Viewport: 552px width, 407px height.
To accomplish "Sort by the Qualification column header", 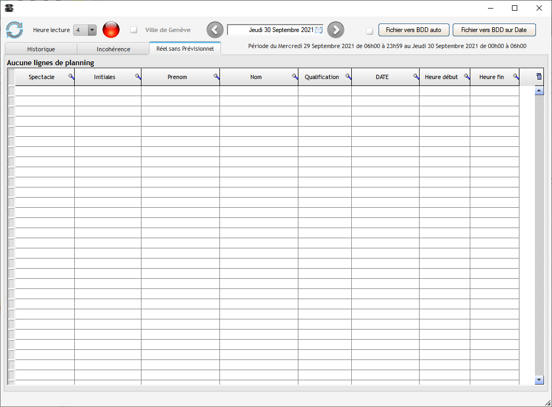I will pos(322,77).
